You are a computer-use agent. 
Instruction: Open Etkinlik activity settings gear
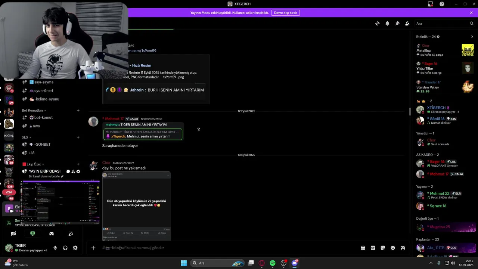pos(438,37)
